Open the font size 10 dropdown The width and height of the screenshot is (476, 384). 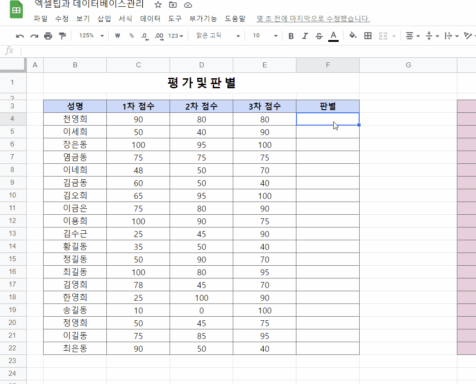265,36
